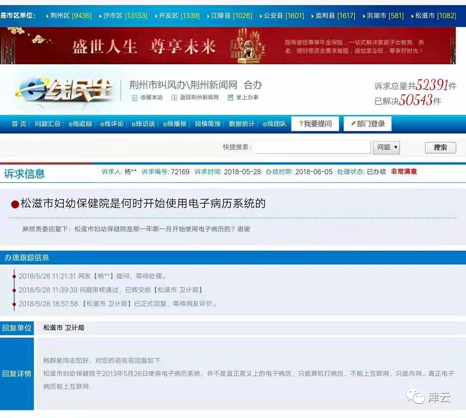
Task: Click the 收藏本站 bookmark icon
Action: (134, 97)
